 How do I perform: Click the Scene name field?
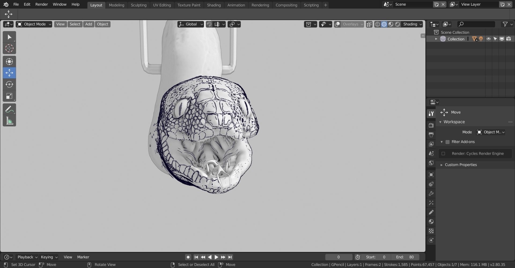pyautogui.click(x=413, y=5)
